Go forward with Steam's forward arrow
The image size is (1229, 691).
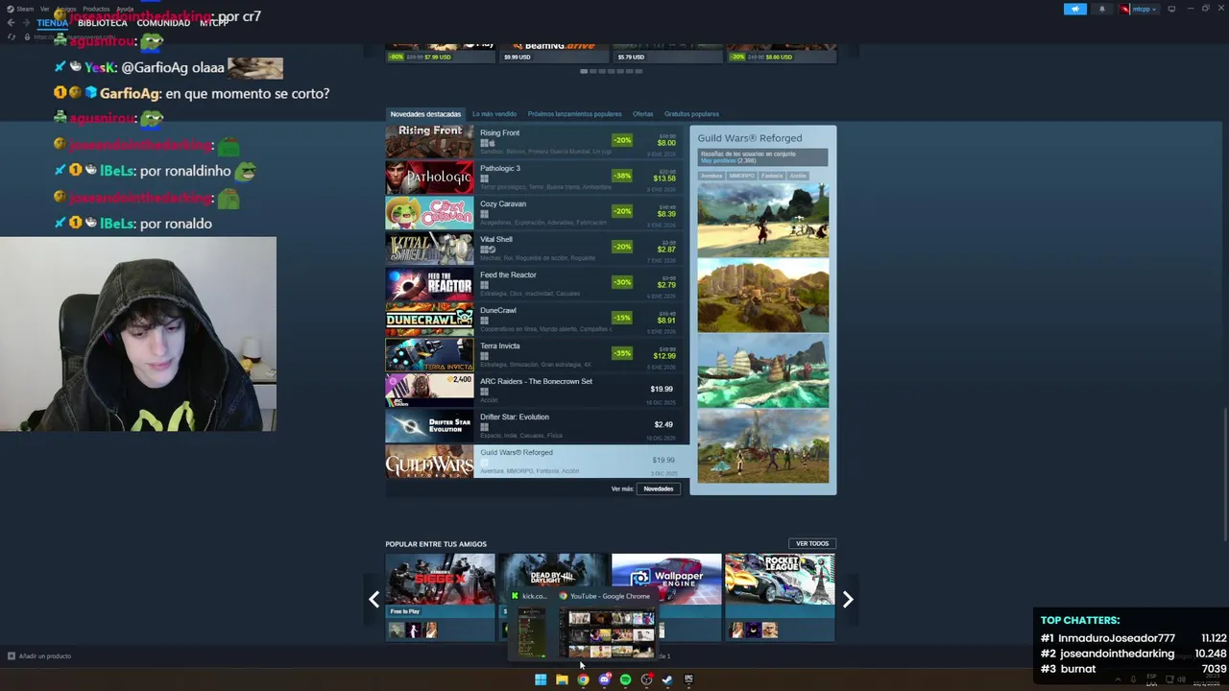[26, 22]
